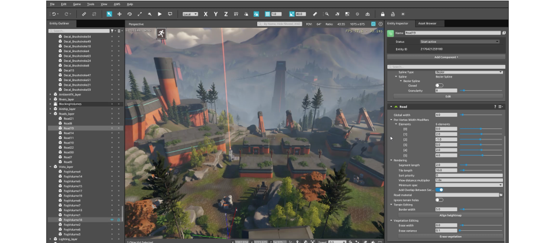555x243 pixels.
Task: Click the entity Name field Road19
Action: point(453,33)
